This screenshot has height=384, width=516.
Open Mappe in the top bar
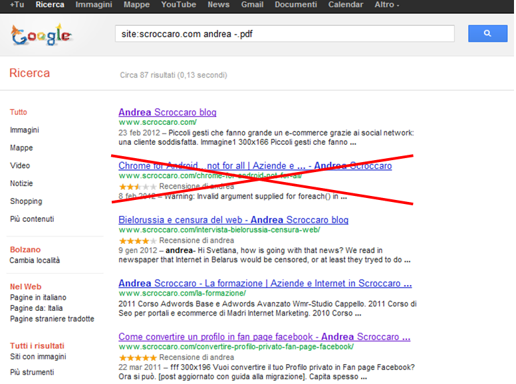tap(136, 5)
